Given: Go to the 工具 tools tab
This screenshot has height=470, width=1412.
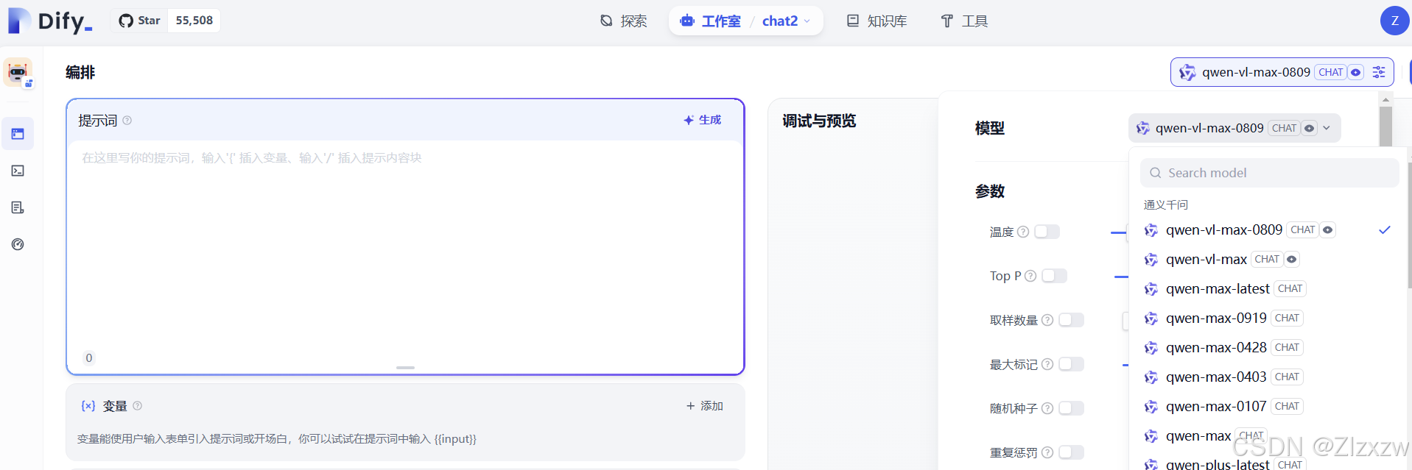Looking at the screenshot, I should 964,21.
